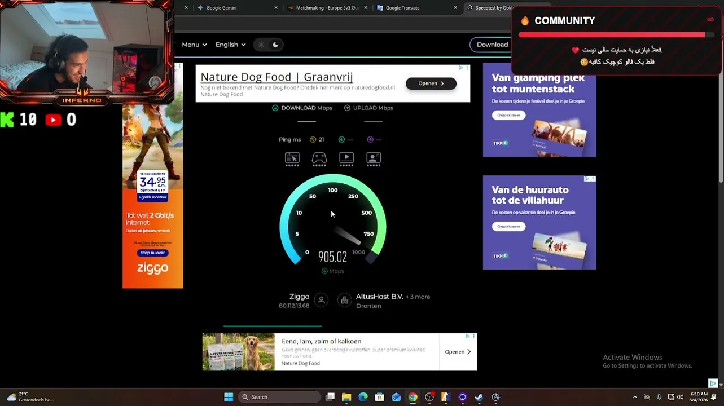724x406 pixels.
Task: Expand the Speedtest Menu dropdown
Action: pos(194,45)
